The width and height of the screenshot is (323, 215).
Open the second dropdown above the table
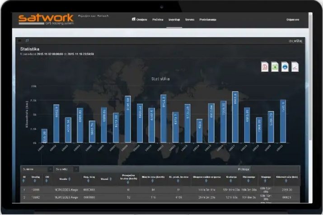(66, 169)
